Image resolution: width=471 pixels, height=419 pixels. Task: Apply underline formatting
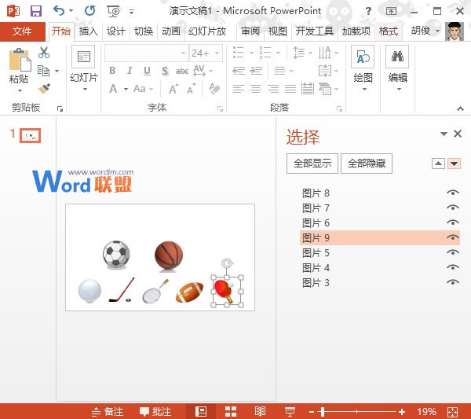coord(147,71)
